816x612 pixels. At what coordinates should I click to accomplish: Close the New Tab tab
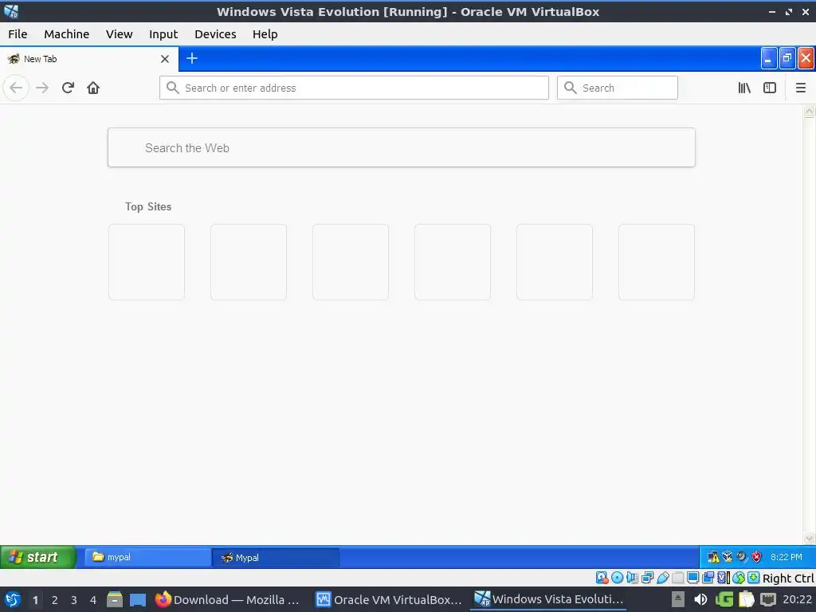tap(165, 59)
